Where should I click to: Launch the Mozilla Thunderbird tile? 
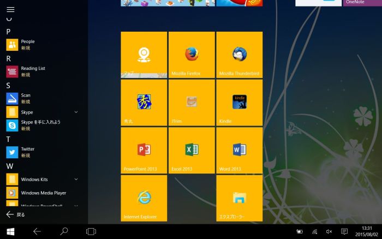pyautogui.click(x=239, y=55)
